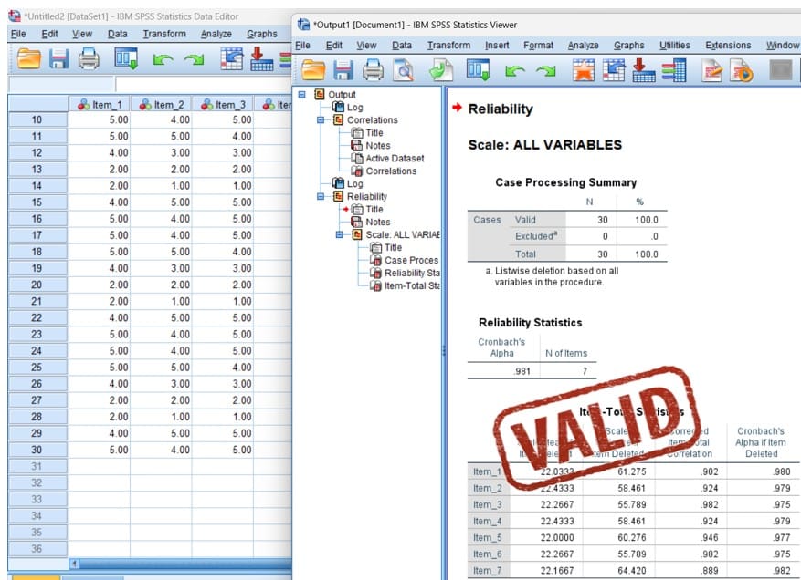Click cell editor input field in Data Editor
The width and height of the screenshot is (801, 580).
pyautogui.click(x=204, y=85)
